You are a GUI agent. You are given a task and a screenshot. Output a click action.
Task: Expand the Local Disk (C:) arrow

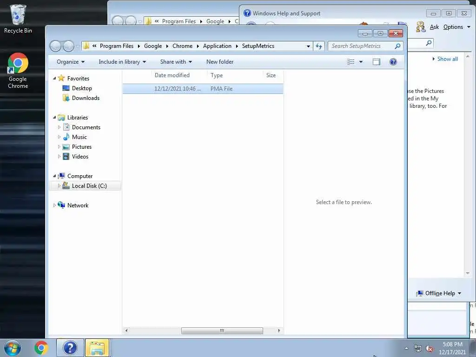coord(59,186)
